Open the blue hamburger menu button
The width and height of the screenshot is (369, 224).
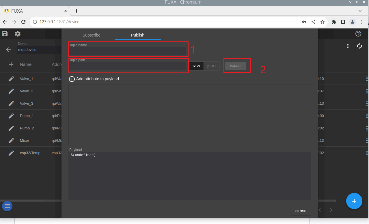tap(7, 206)
